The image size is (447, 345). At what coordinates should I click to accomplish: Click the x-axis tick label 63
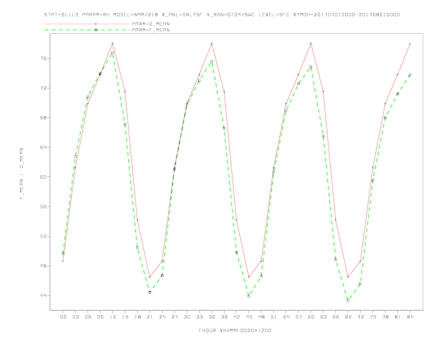(x=323, y=317)
